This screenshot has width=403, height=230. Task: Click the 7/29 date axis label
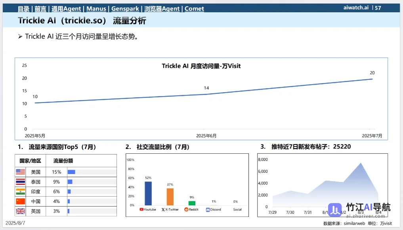point(273,213)
